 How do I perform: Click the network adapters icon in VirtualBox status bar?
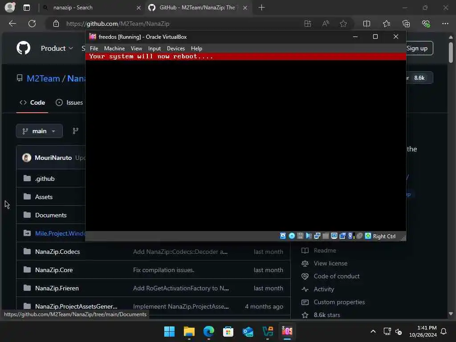click(317, 236)
